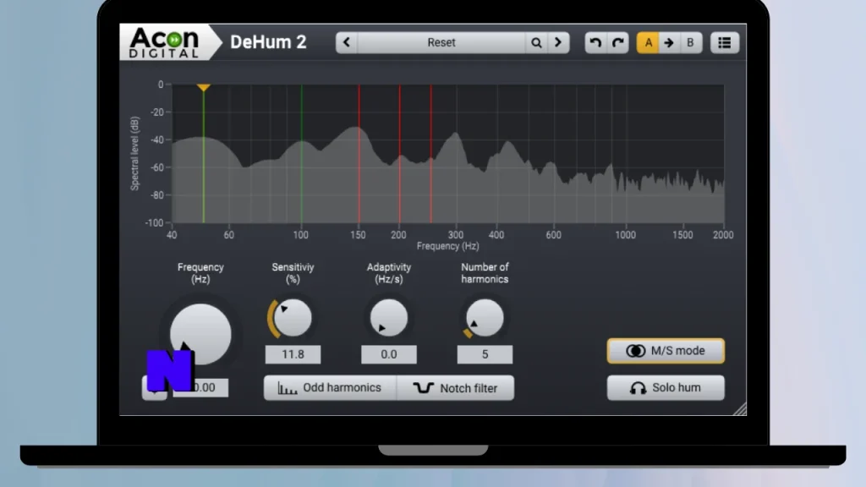Screen dimensions: 866x487
Task: Click the Number of harmonics knob
Action: [x=485, y=318]
